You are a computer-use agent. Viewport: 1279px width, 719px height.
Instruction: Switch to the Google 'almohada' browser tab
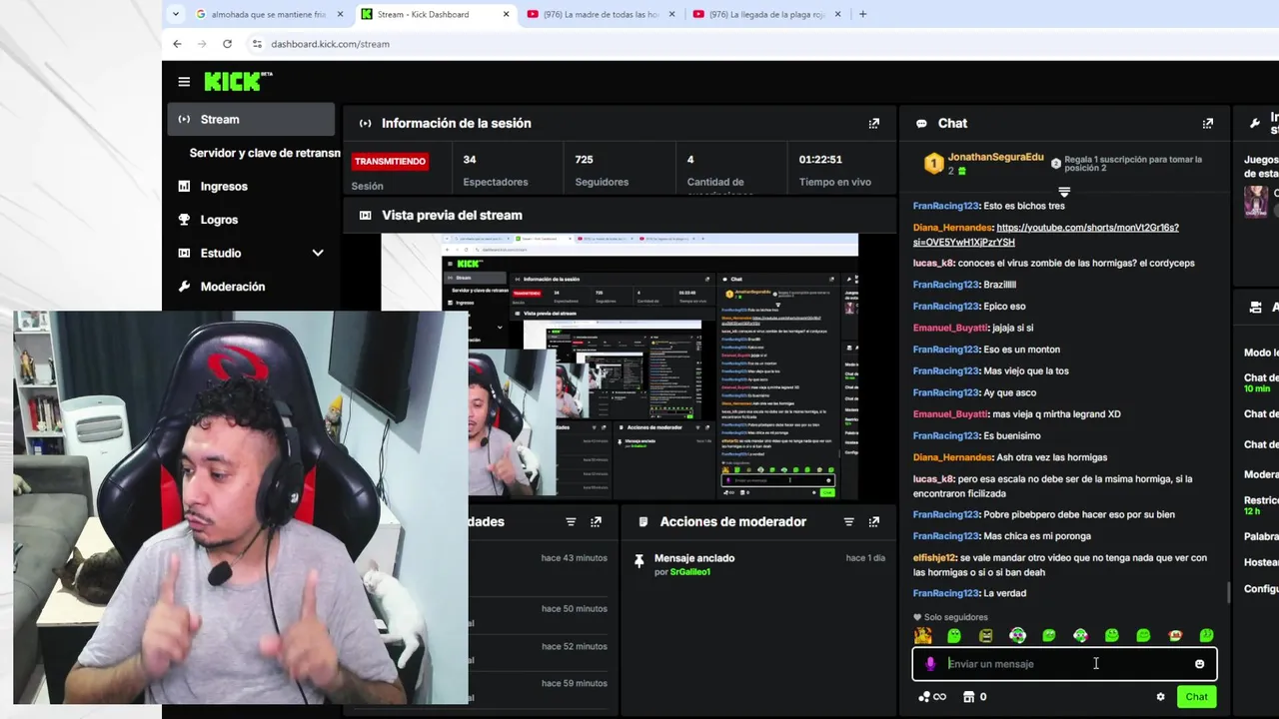(x=269, y=14)
